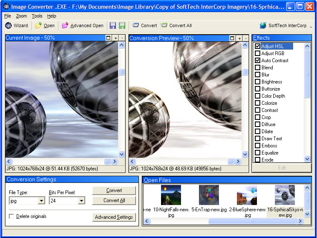Click the Open folder icon

39,25
